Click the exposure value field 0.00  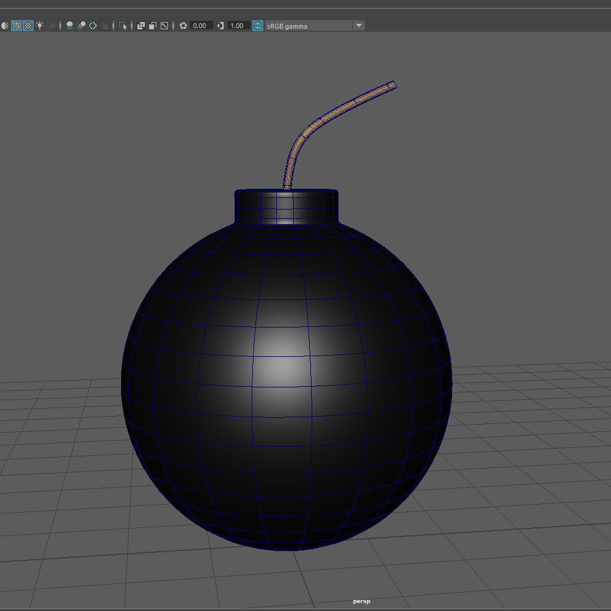(201, 26)
